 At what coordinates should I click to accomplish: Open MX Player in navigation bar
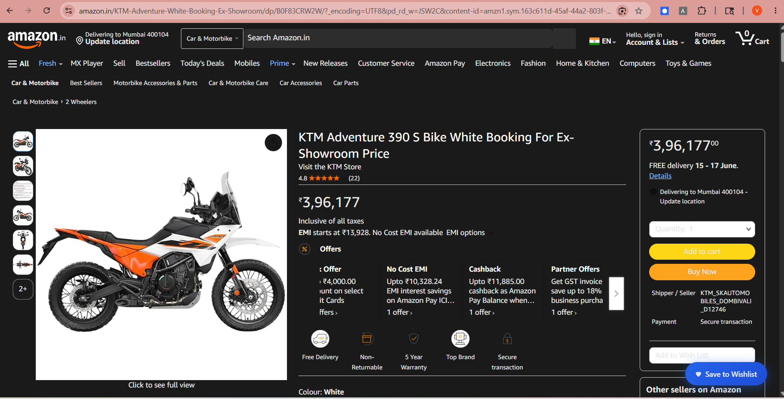[87, 63]
